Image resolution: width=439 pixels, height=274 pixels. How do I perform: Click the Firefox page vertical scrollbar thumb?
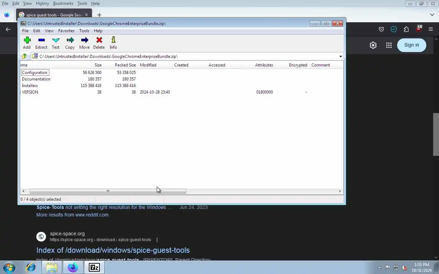[436, 134]
